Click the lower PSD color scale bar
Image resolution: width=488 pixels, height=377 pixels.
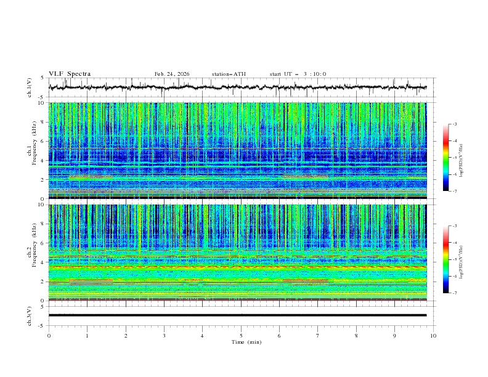click(x=445, y=259)
